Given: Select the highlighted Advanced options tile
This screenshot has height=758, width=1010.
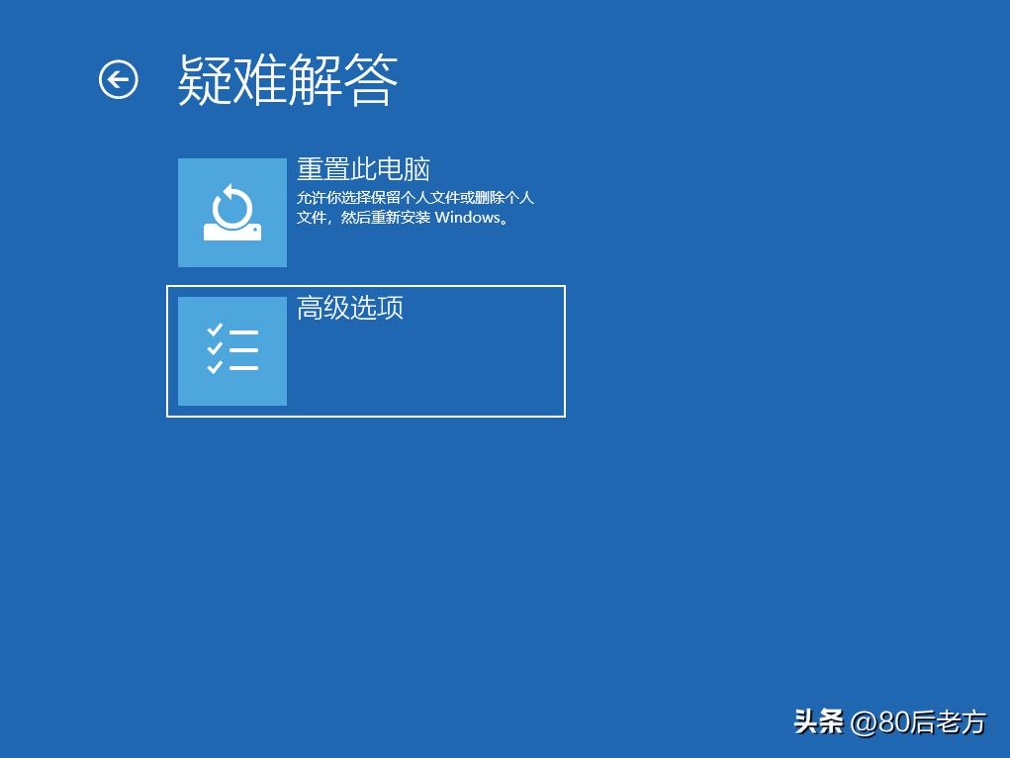Looking at the screenshot, I should (x=366, y=349).
